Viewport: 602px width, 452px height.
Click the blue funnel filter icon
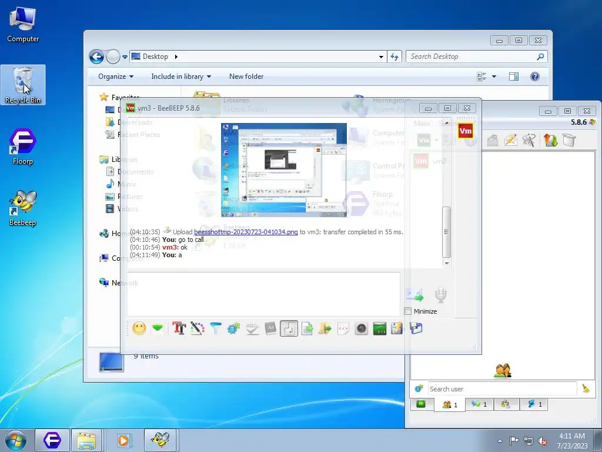coord(216,328)
